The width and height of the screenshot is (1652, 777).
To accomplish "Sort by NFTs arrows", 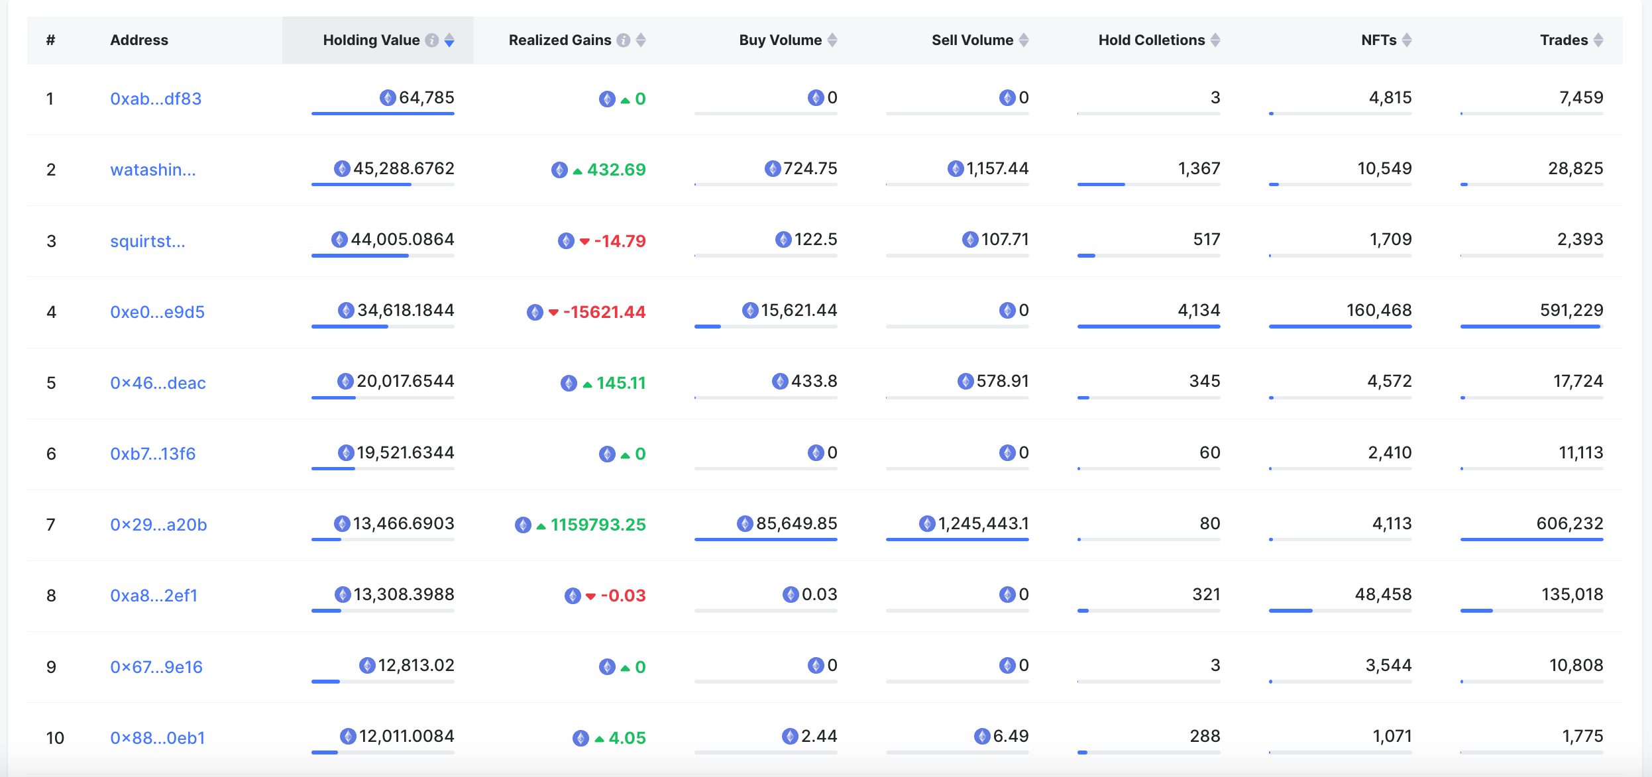I will [x=1407, y=40].
